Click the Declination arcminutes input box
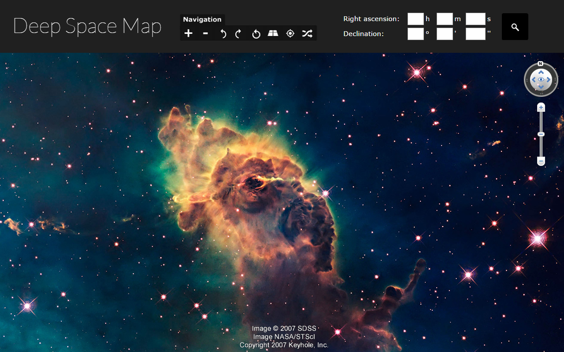This screenshot has height=352, width=564. (445, 34)
